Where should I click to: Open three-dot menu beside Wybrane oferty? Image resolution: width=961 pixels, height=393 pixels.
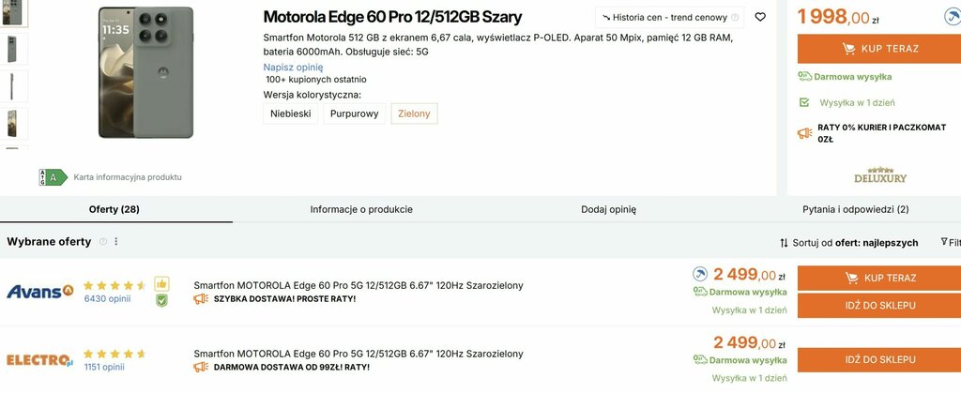116,242
